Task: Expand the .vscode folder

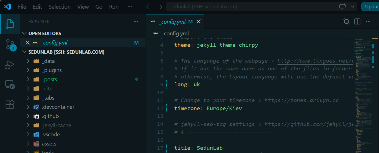Action: (28, 134)
